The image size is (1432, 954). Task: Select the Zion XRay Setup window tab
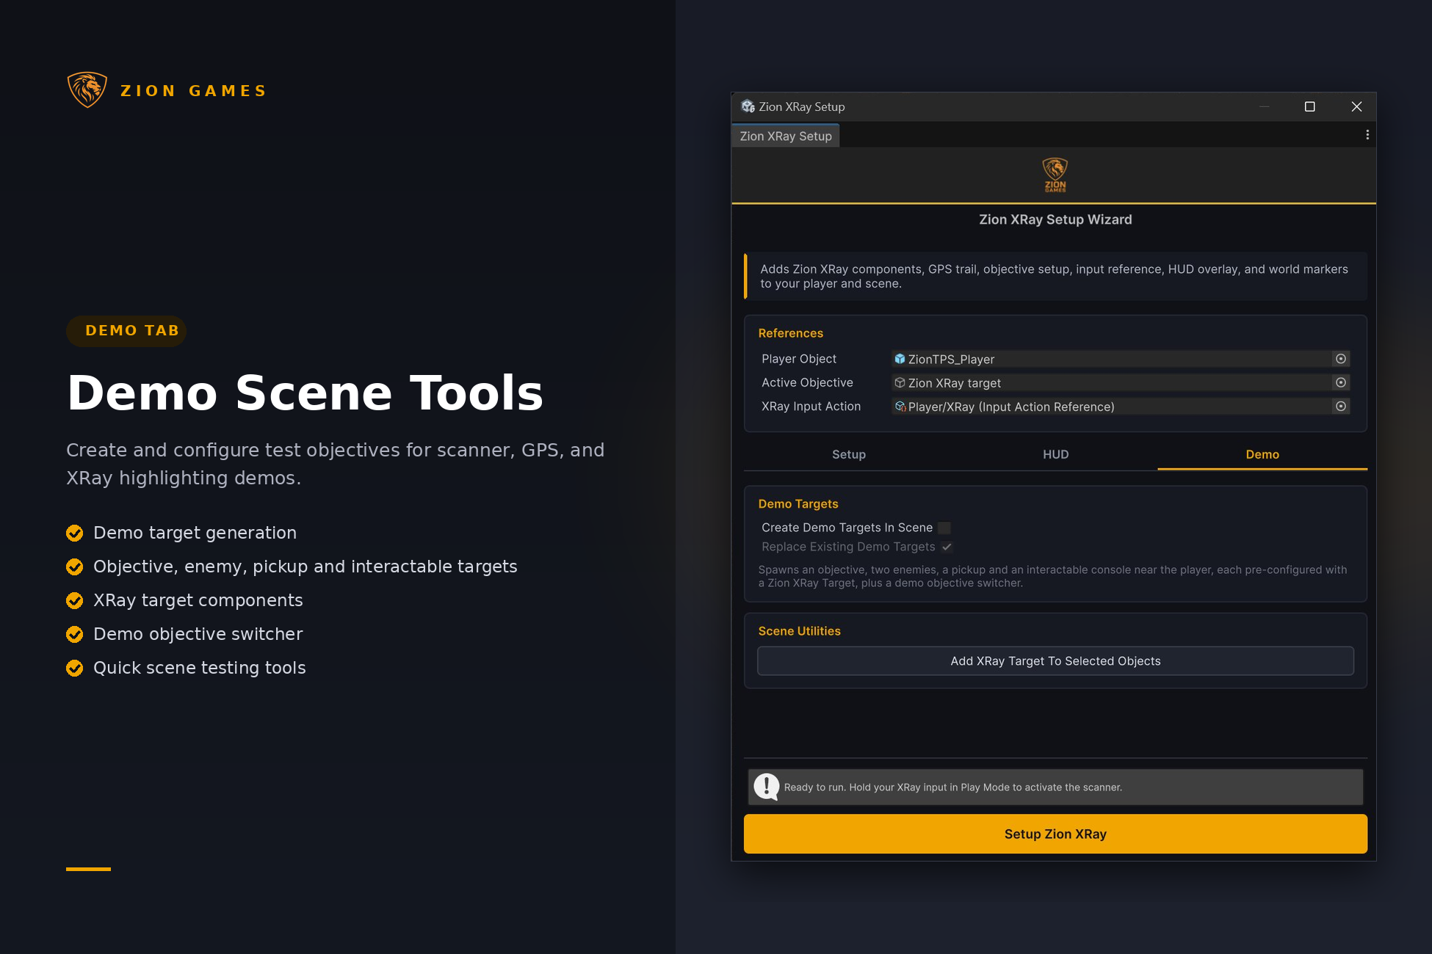(785, 136)
